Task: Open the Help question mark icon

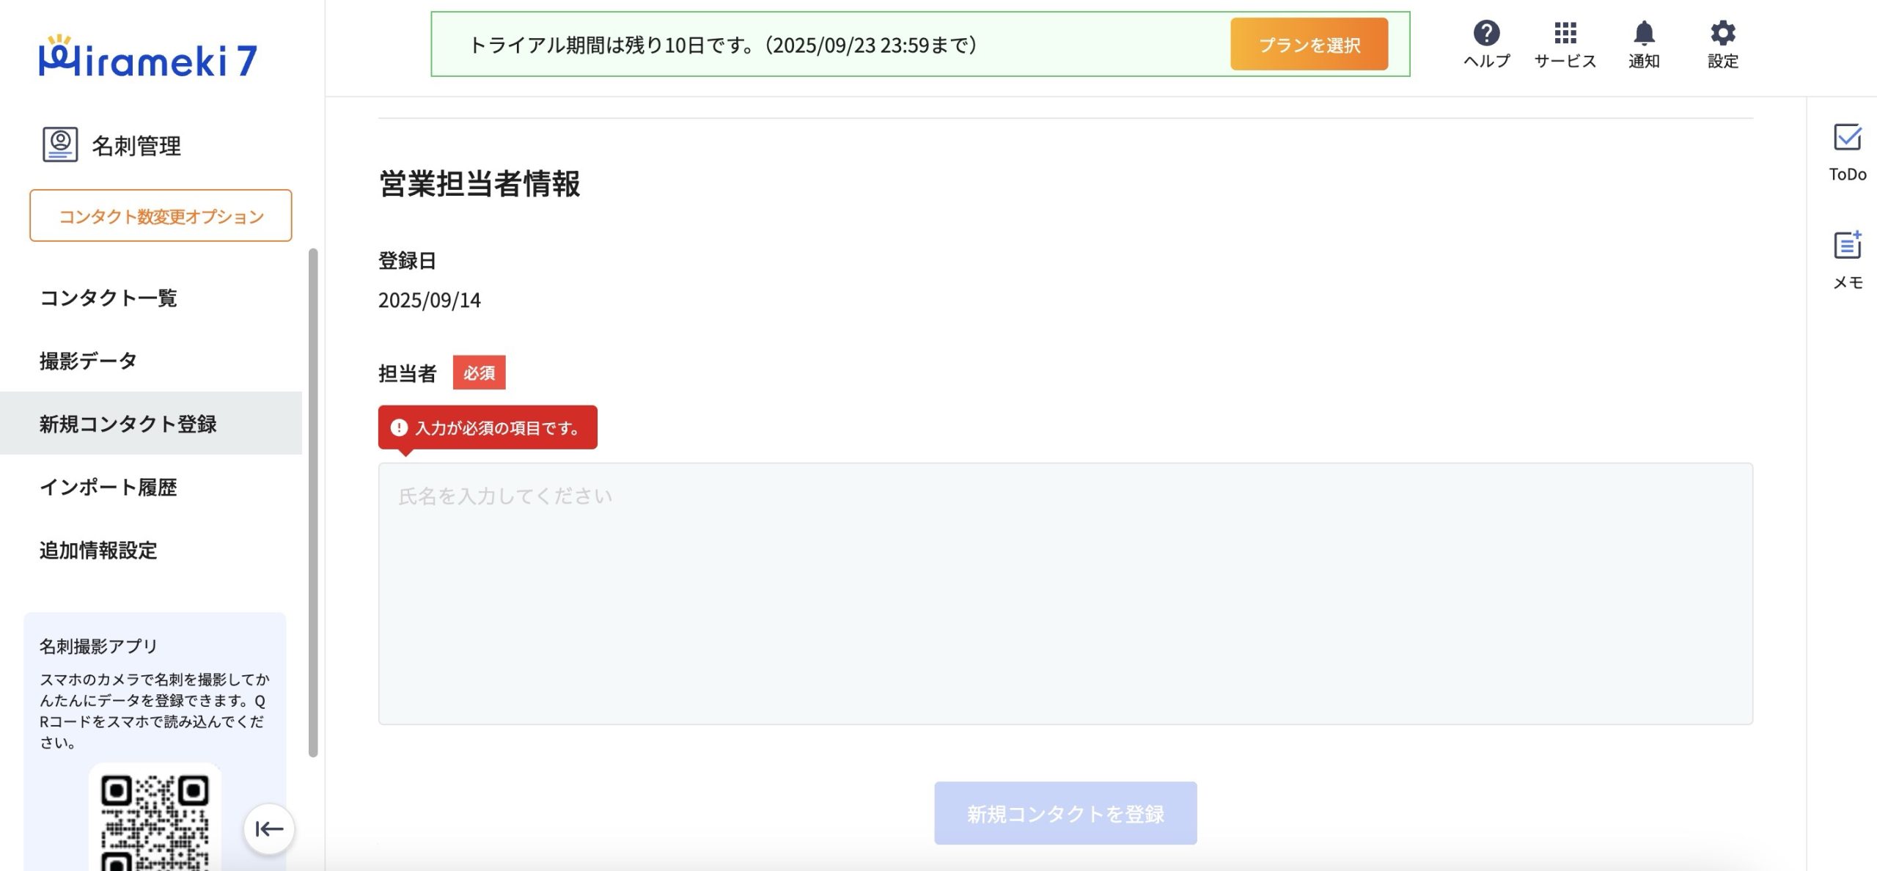Action: (1486, 34)
